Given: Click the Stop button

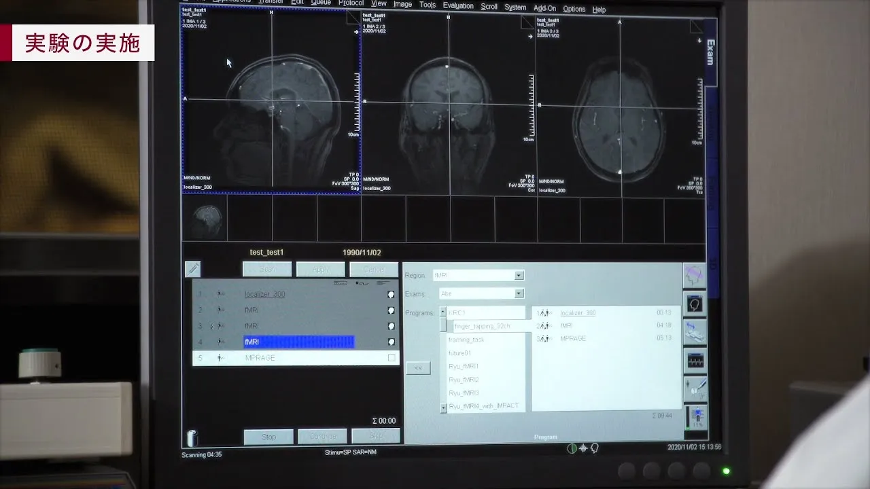Looking at the screenshot, I should (268, 437).
